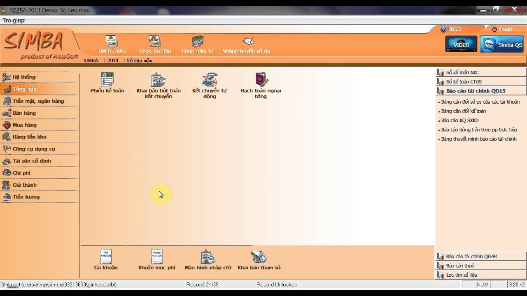
Task: Expand the Lọc tìm số liệu section
Action: 481,275
